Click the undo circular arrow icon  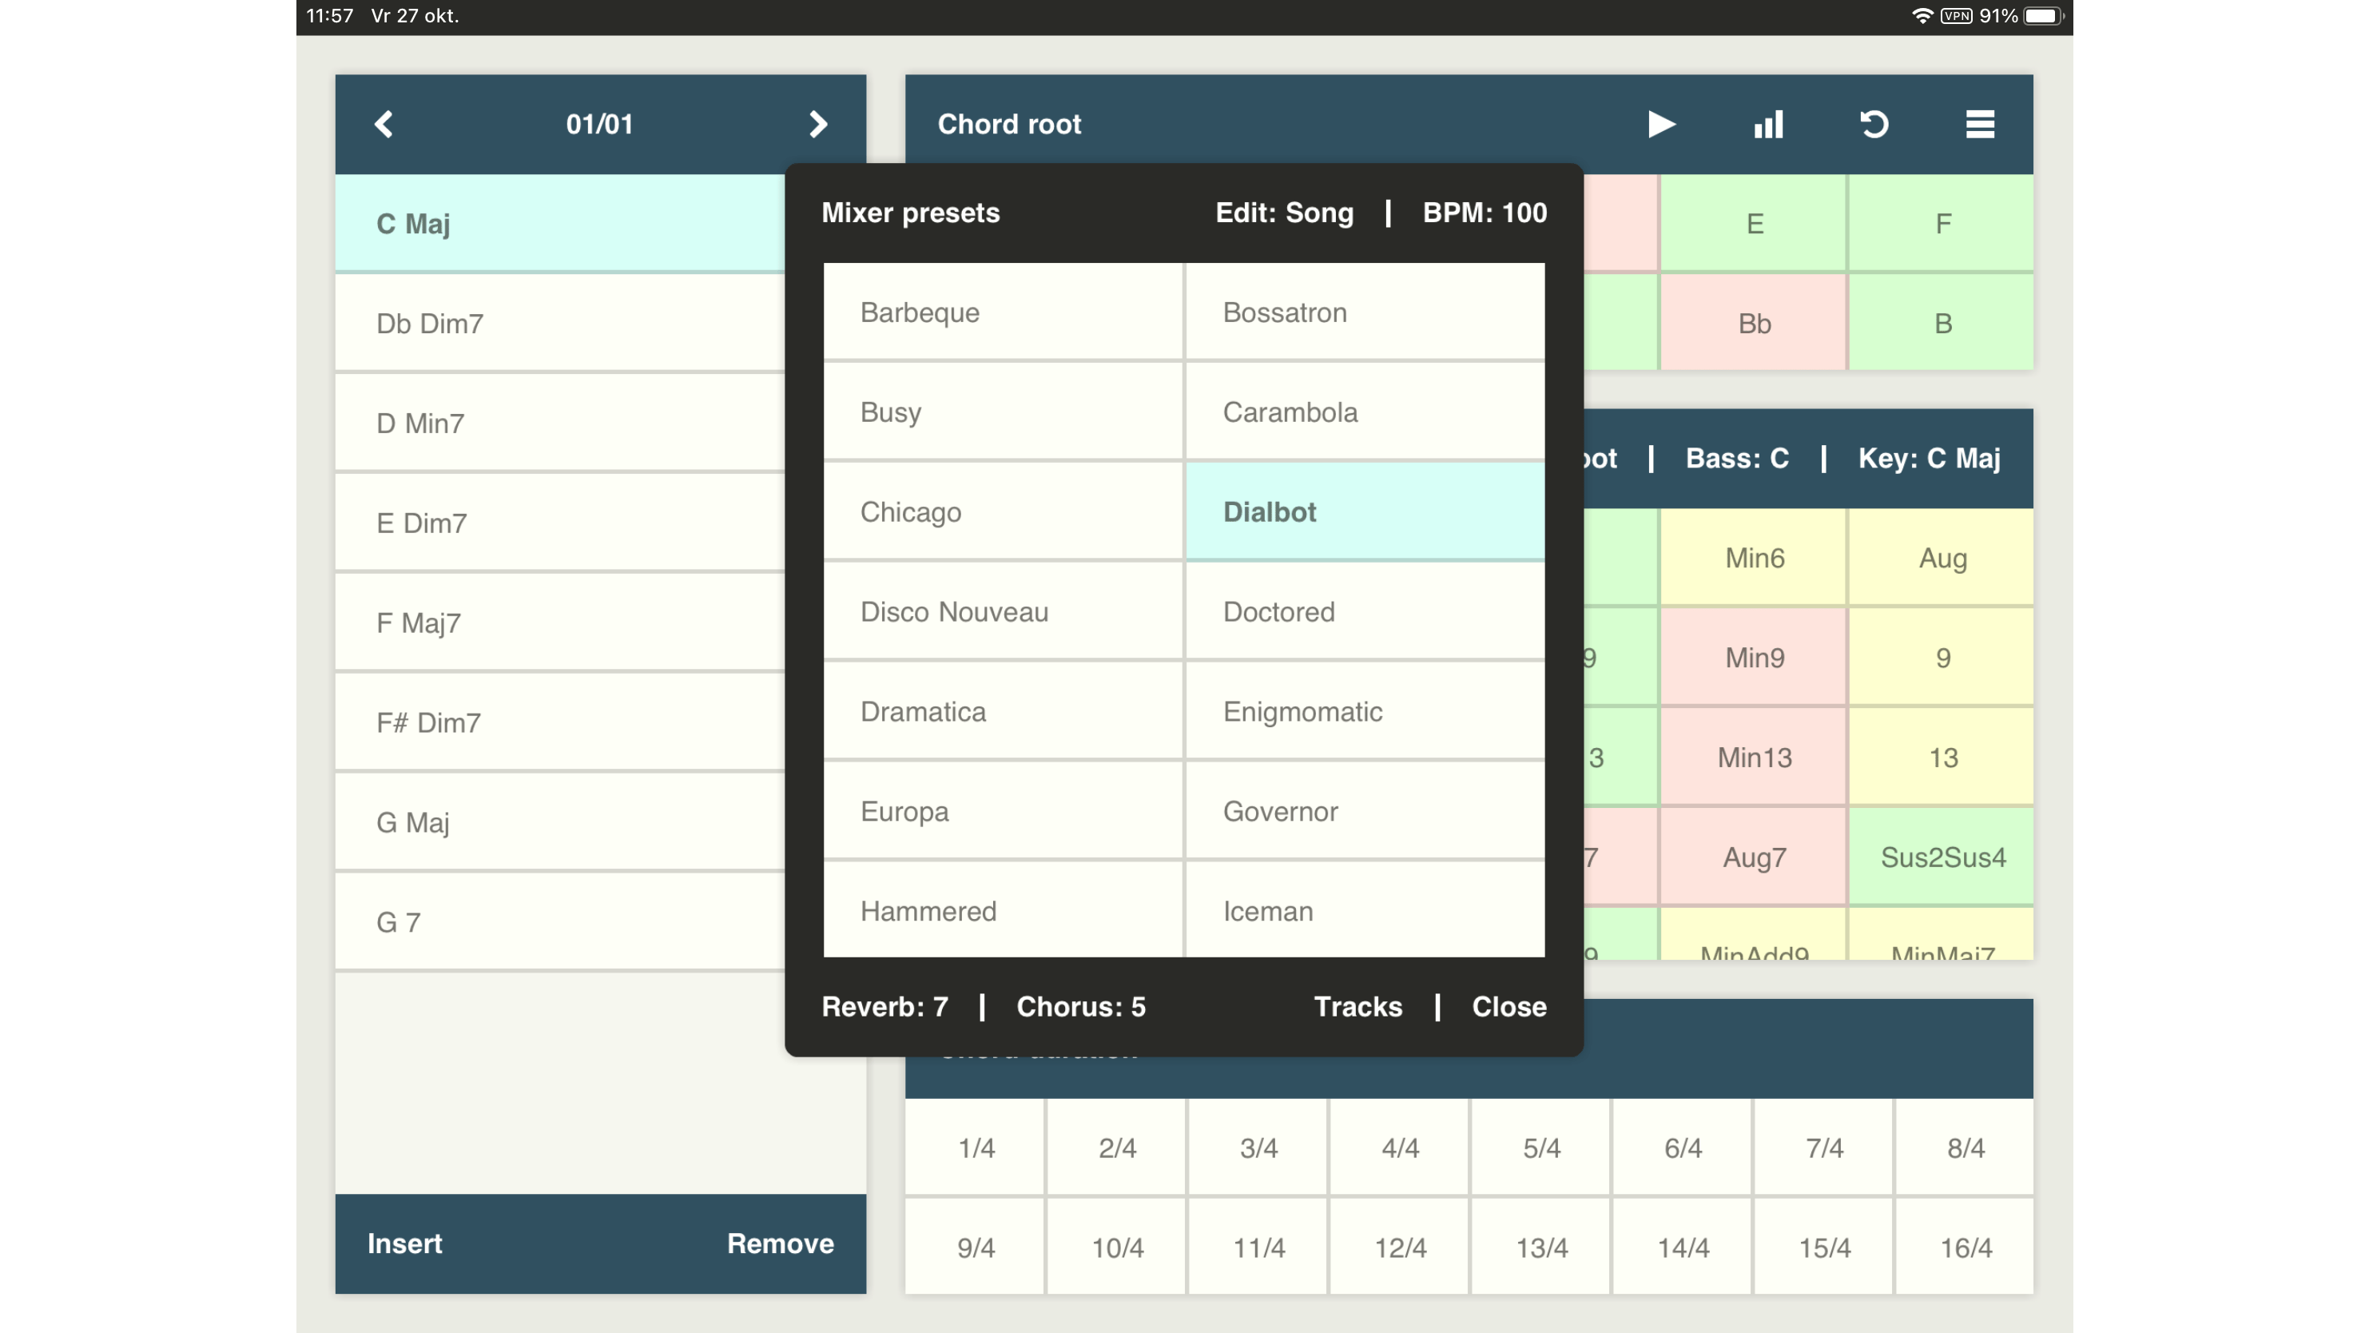click(x=1874, y=124)
